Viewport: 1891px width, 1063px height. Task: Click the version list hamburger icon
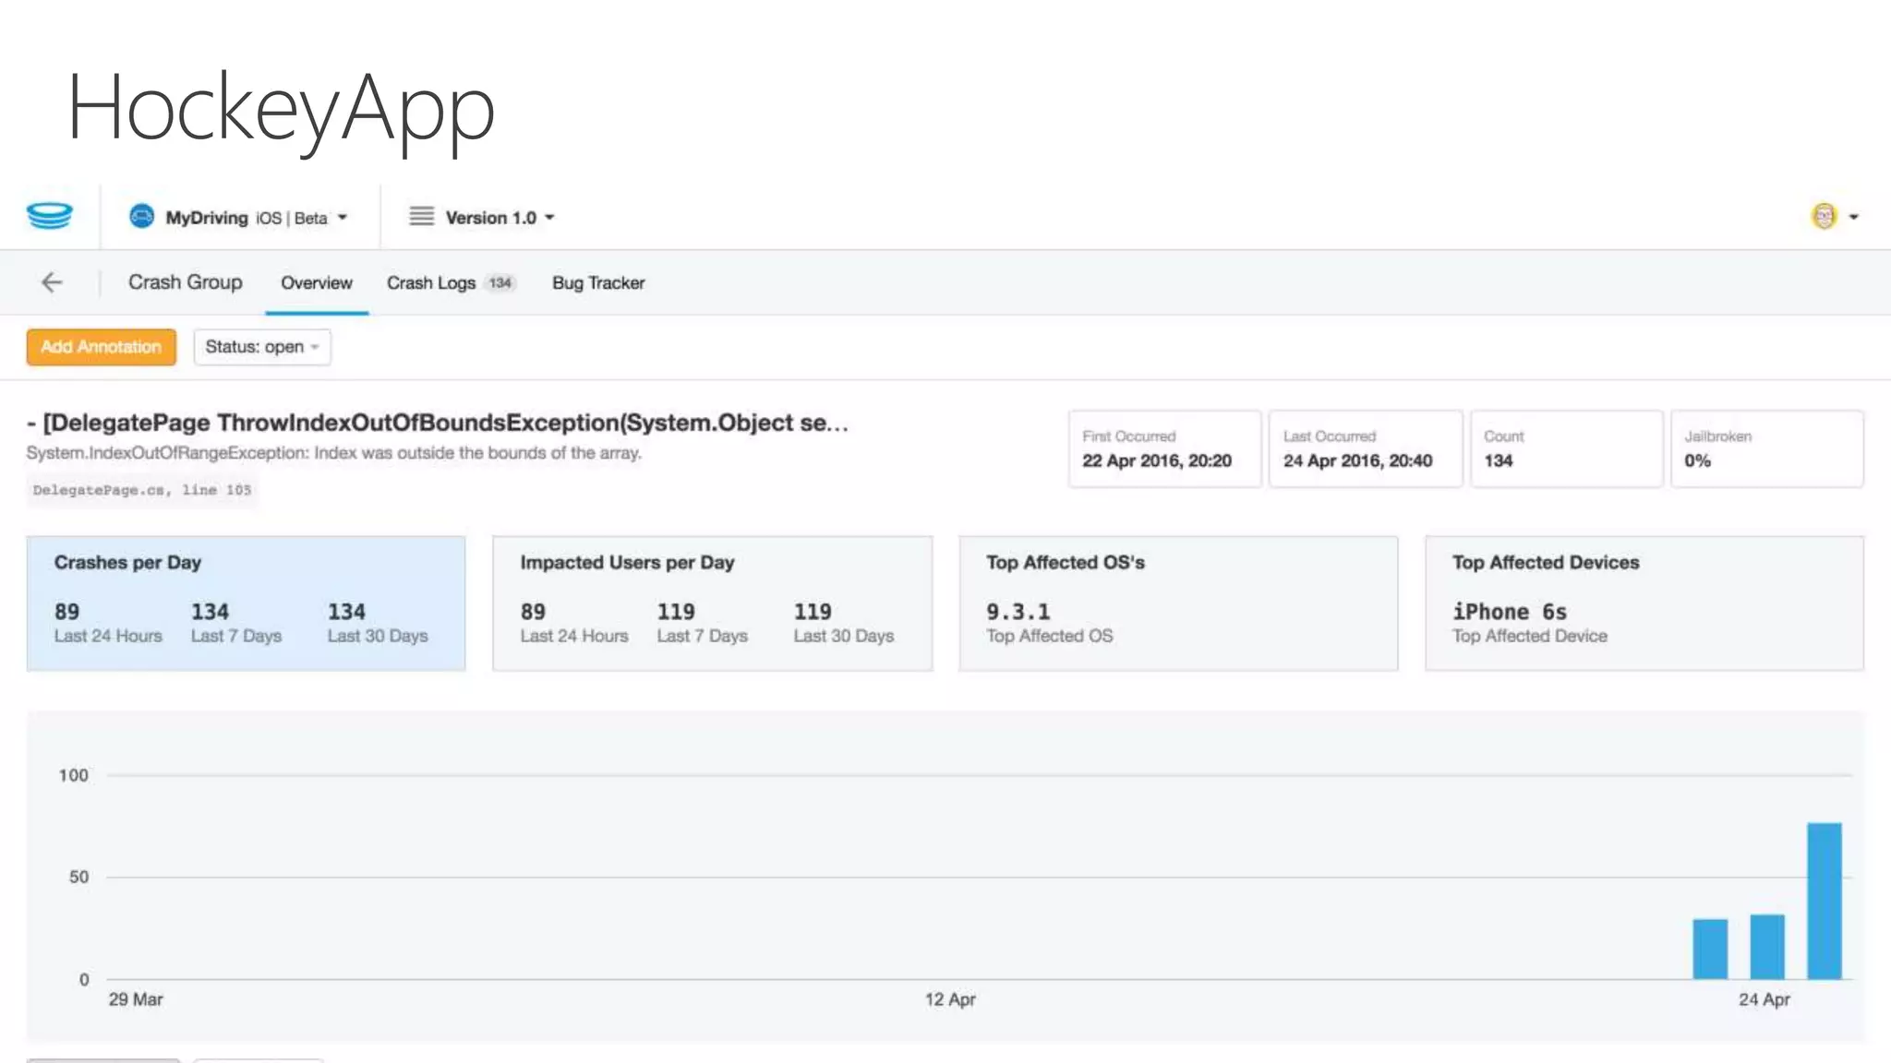[421, 217]
